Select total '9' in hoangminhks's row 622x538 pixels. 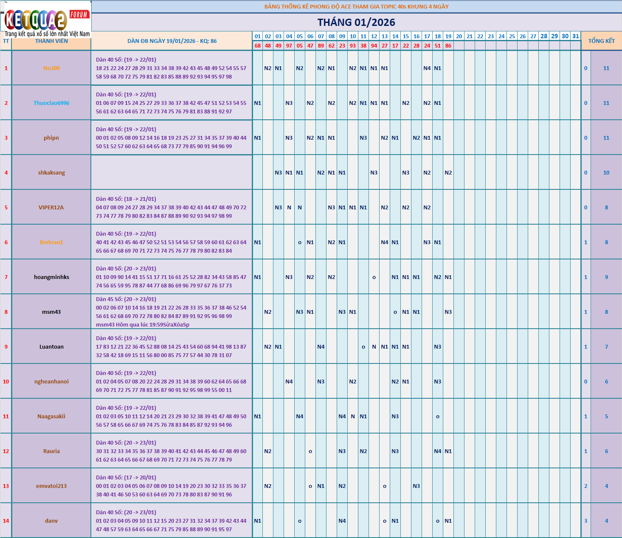[606, 277]
